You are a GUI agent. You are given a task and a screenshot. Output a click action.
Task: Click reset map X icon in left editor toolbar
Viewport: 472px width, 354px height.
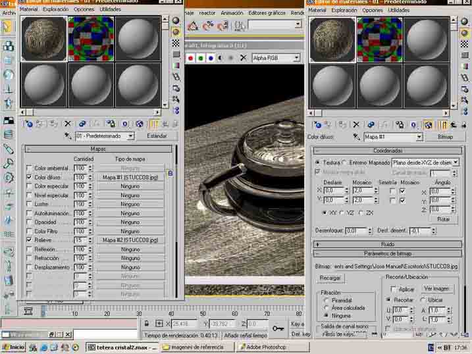click(x=67, y=124)
